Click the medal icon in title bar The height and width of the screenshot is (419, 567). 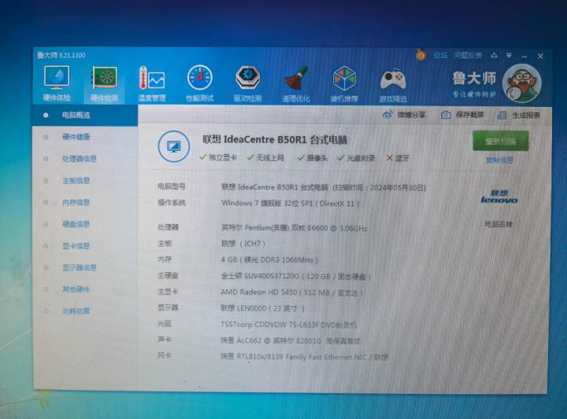click(421, 54)
